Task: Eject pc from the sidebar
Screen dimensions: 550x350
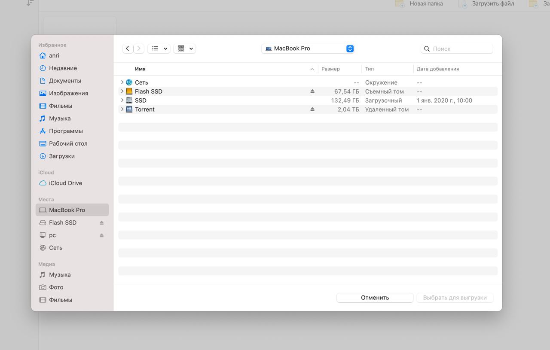Action: point(101,235)
